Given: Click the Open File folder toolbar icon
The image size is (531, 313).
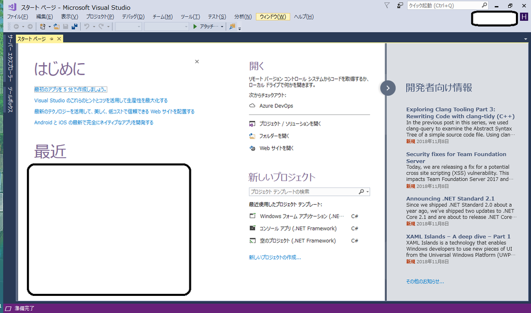Looking at the screenshot, I should pos(57,26).
